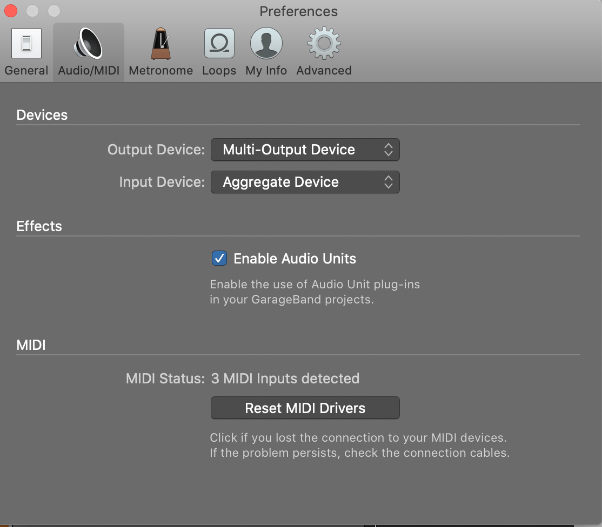This screenshot has width=602, height=527.
Task: Select the "Advanced" tab label
Action: point(324,71)
